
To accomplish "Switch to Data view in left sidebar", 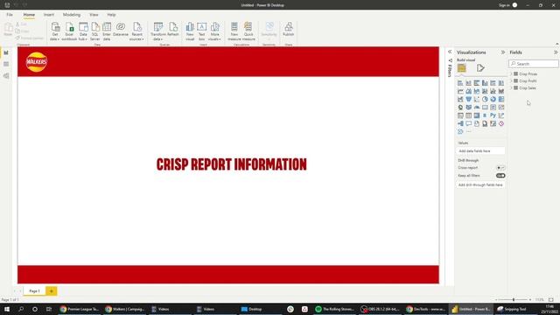I will click(6, 64).
